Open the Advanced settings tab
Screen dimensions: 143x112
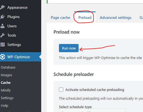coord(115,17)
